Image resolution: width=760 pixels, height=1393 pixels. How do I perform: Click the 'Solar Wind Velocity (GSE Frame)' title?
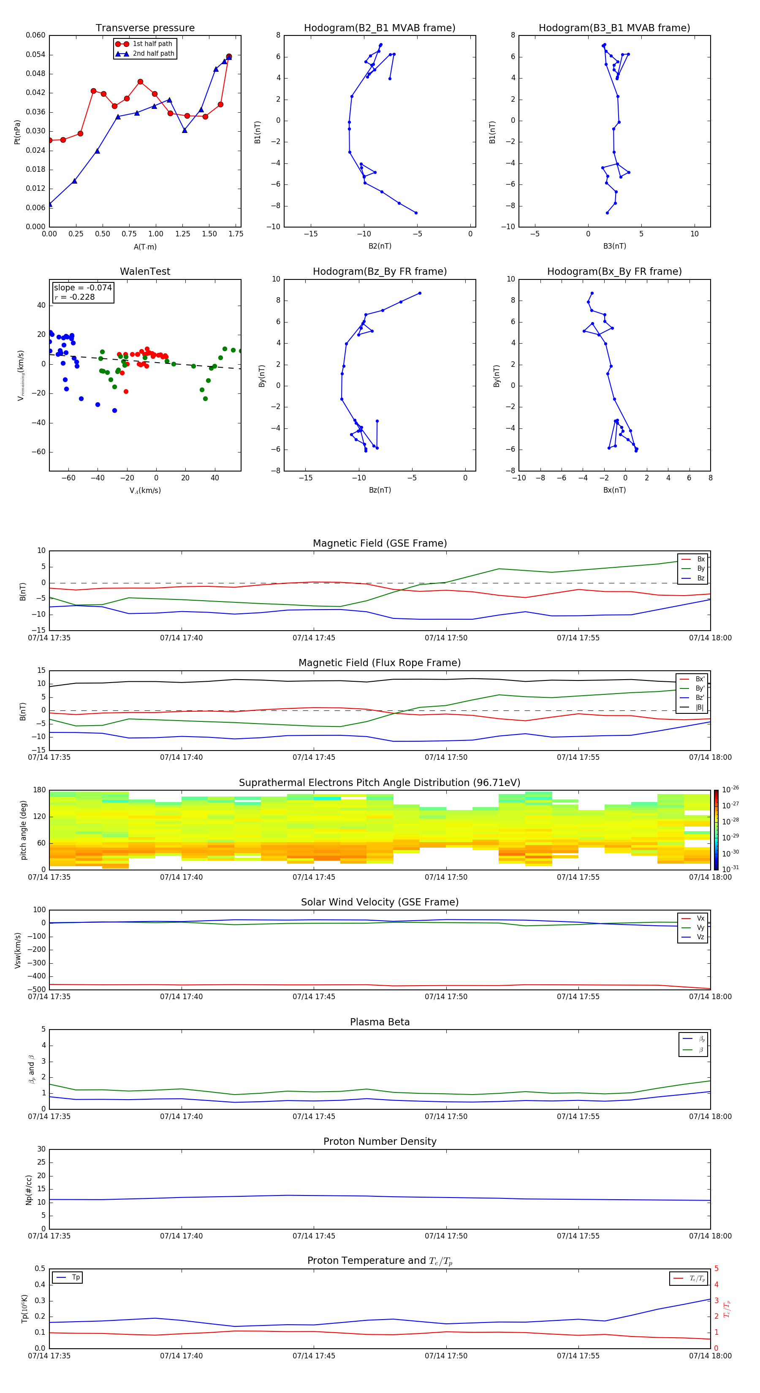click(380, 902)
